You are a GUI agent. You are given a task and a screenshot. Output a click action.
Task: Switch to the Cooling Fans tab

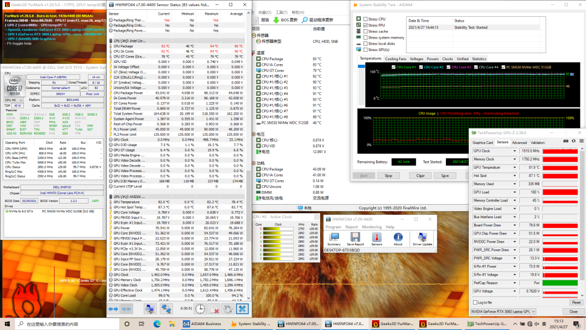click(x=395, y=59)
